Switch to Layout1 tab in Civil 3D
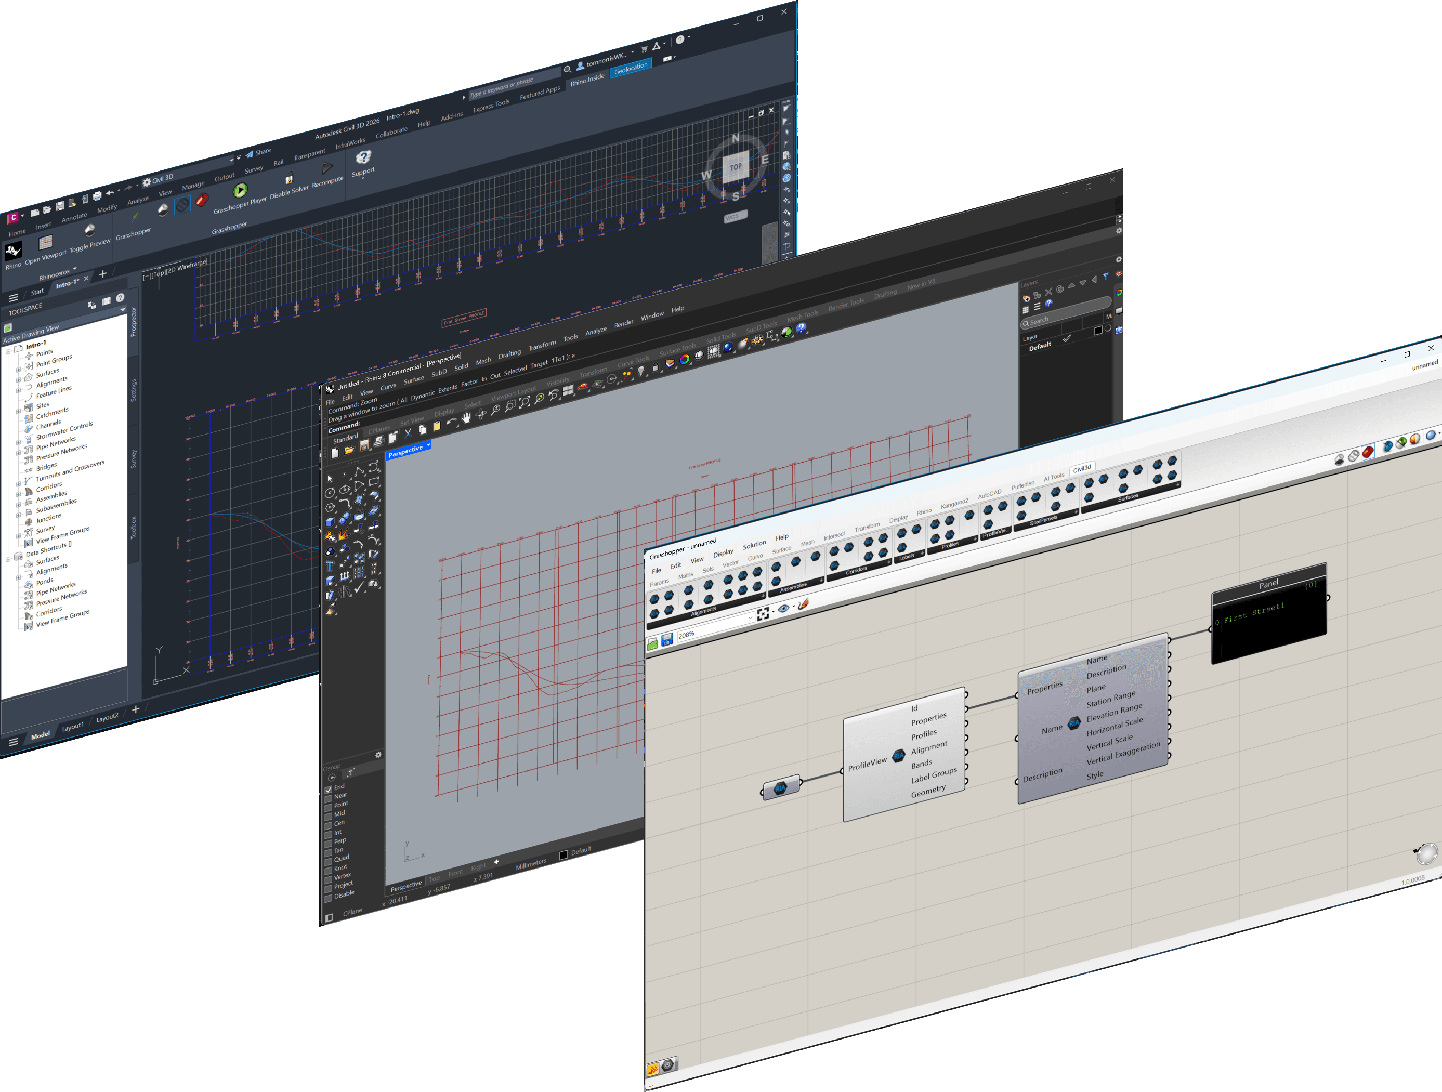Viewport: 1442px width, 1092px height. [x=73, y=726]
